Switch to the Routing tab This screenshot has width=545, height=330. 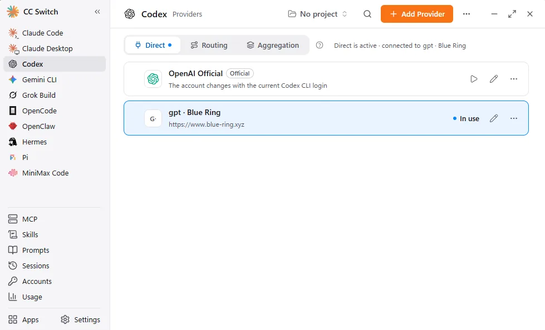coord(209,45)
